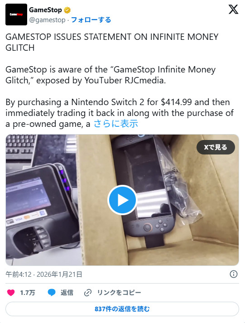Click the gold verified badge
Viewport: 245px width, 323px height.
(x=67, y=10)
